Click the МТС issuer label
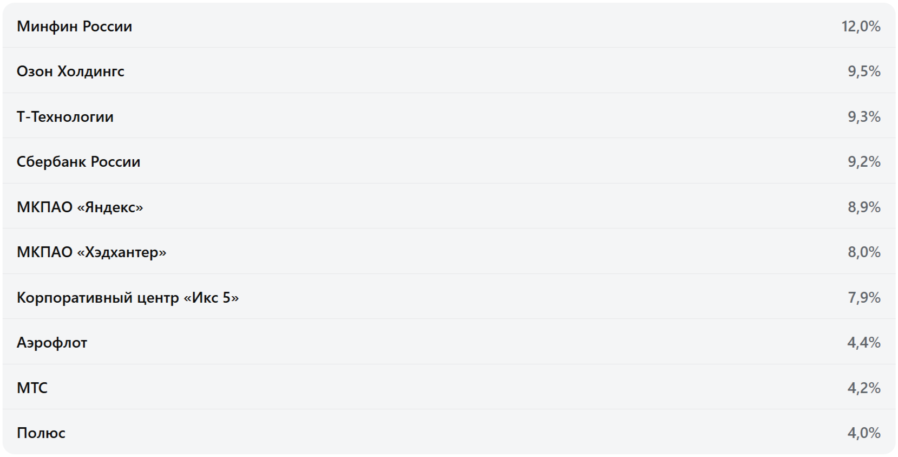898x457 pixels. (x=32, y=388)
